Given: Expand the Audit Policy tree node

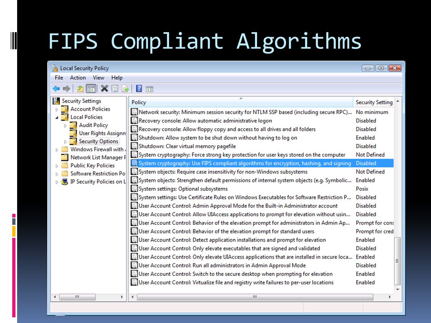Looking at the screenshot, I should click(66, 125).
